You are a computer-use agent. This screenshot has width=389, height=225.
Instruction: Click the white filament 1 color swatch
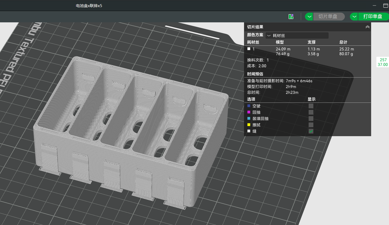(249, 49)
